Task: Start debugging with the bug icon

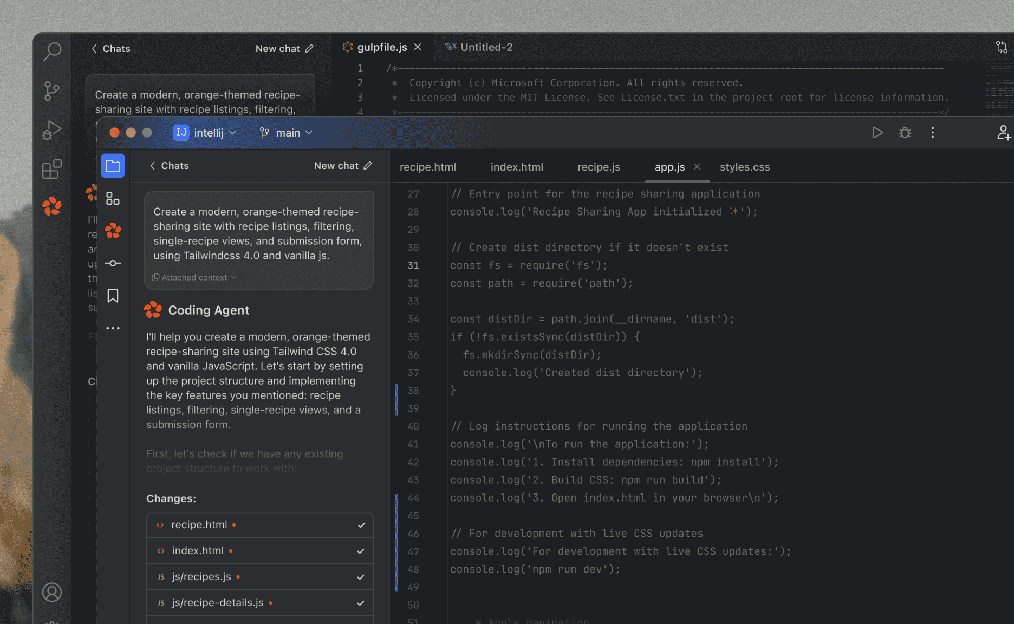Action: 905,132
